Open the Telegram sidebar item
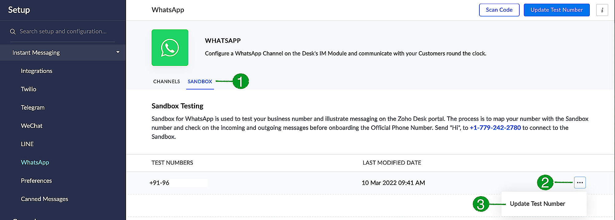615x220 pixels. click(33, 108)
